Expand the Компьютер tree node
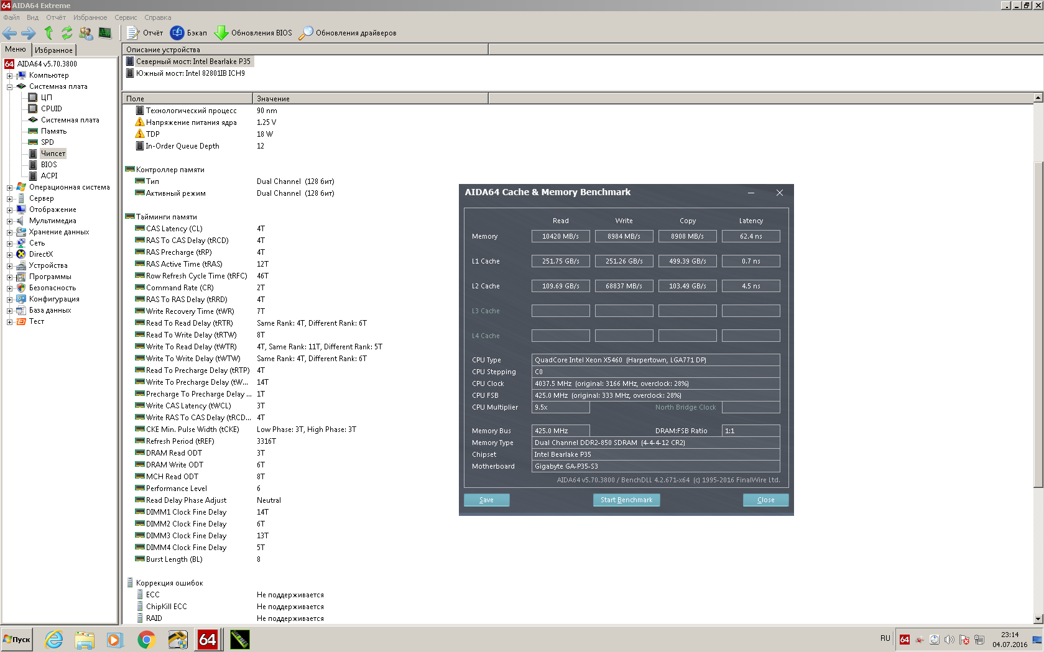1044x652 pixels. [9, 76]
